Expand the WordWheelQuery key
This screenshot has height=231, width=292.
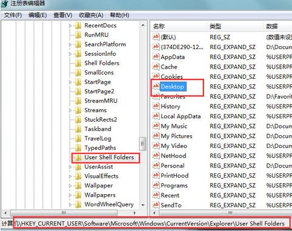[70, 204]
